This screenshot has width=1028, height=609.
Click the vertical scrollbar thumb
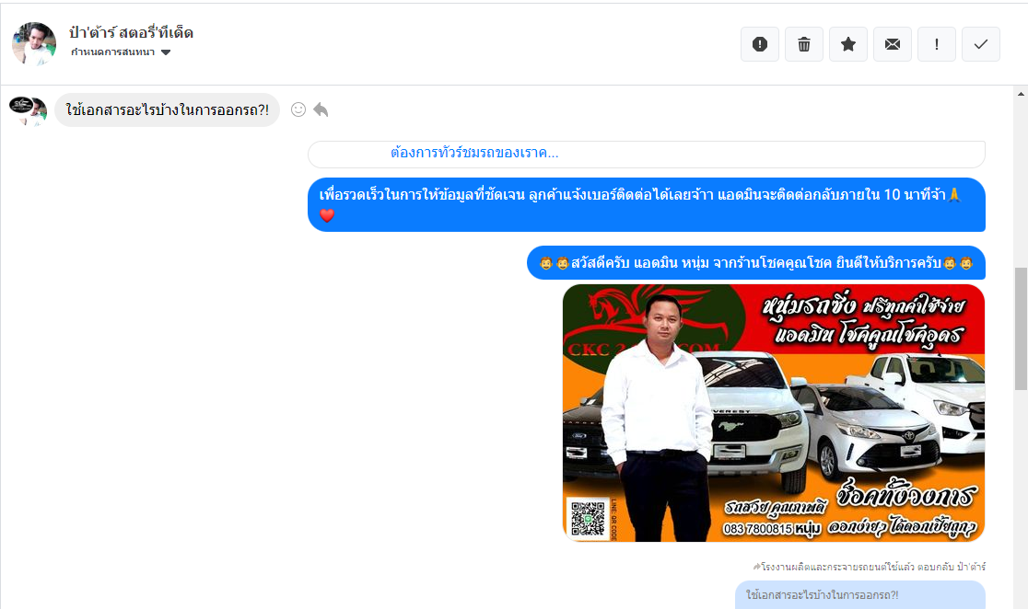click(1020, 327)
